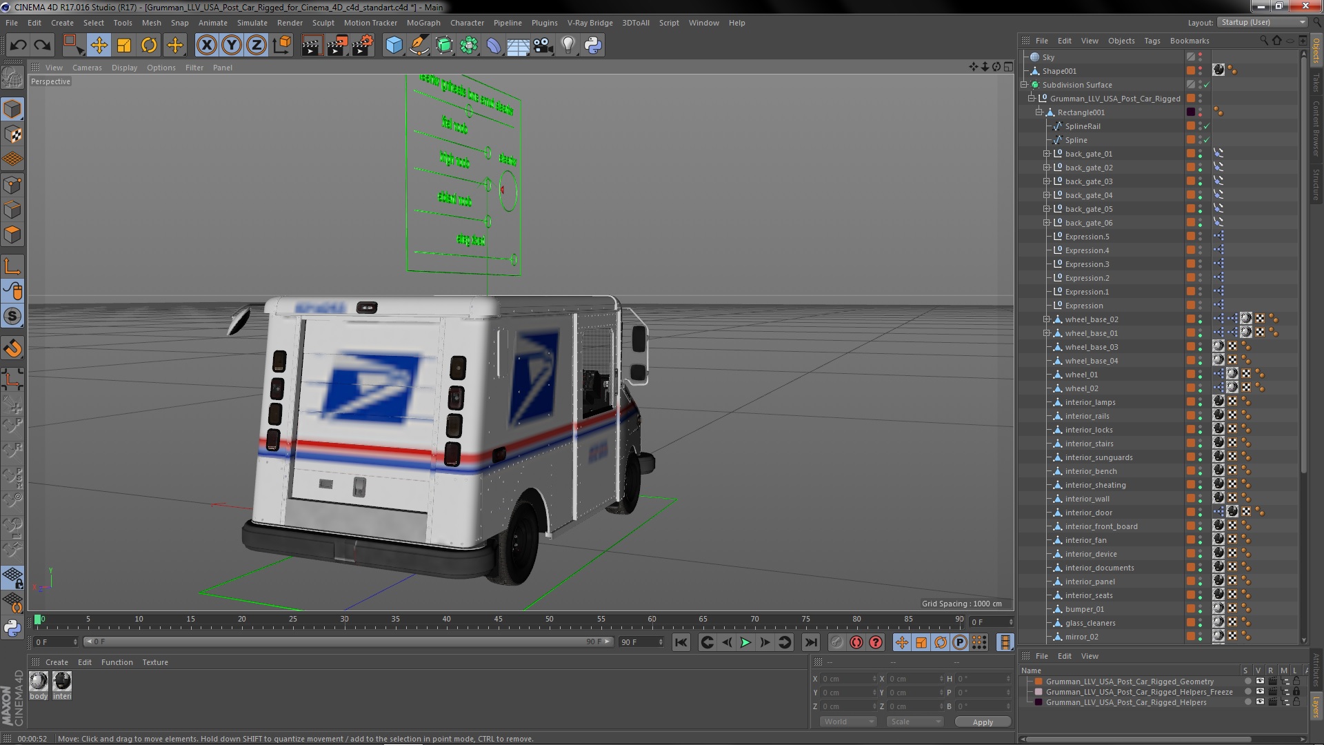Viewport: 1324px width, 745px height.
Task: Expand back_gate_01 in object tree
Action: point(1046,154)
